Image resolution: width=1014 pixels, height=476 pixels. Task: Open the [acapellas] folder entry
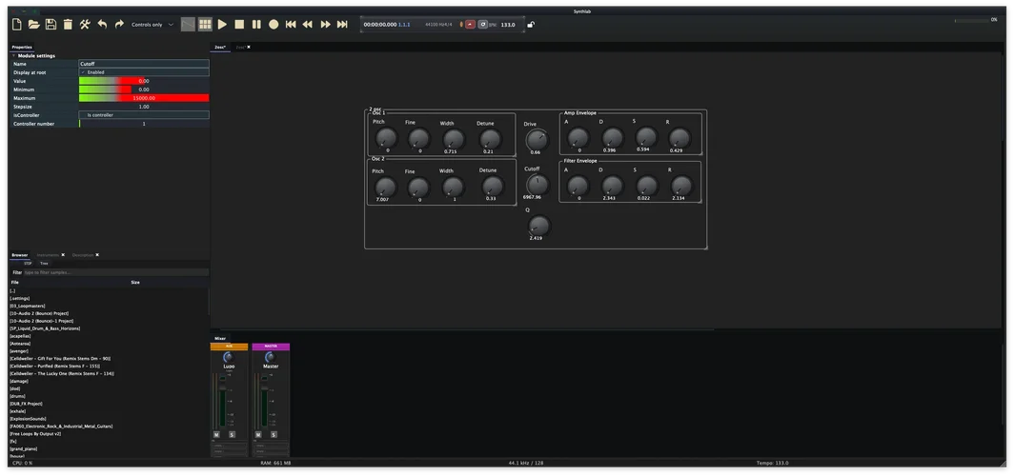coord(20,336)
